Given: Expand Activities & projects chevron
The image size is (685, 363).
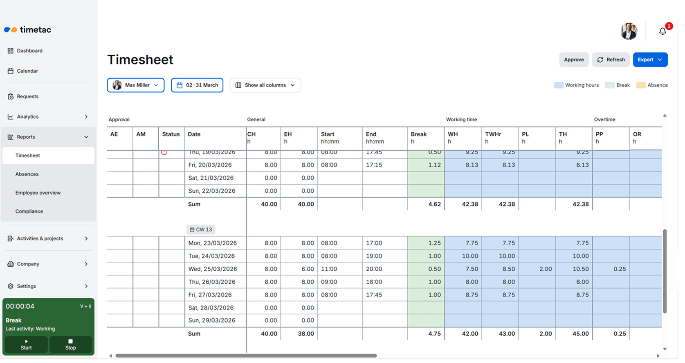Looking at the screenshot, I should (x=86, y=238).
